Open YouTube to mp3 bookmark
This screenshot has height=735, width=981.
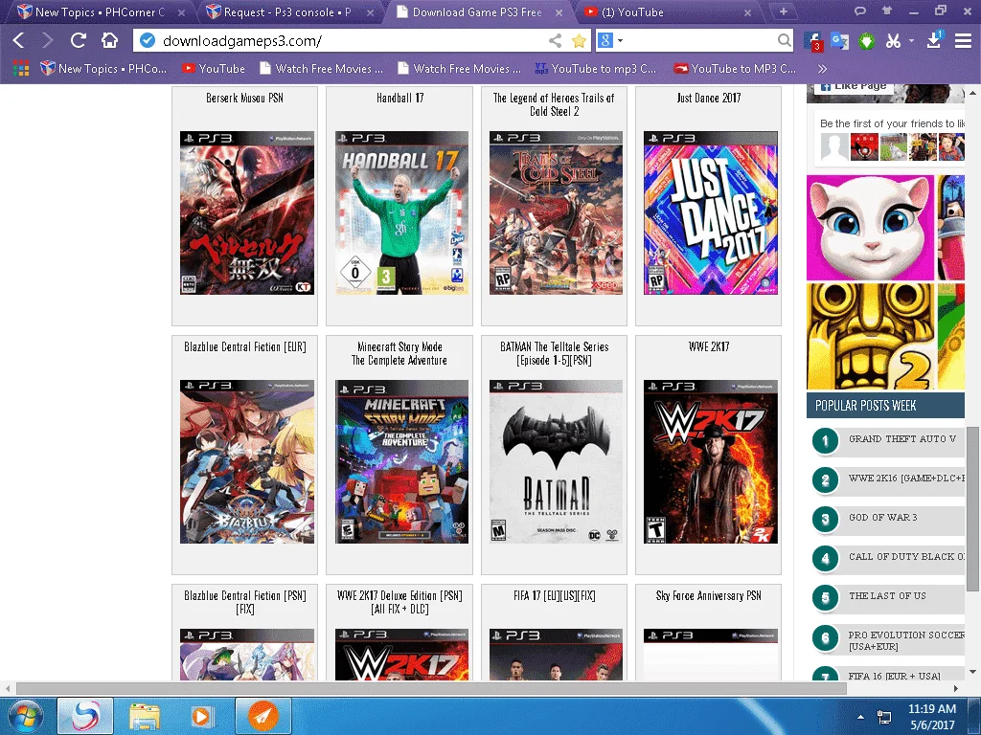coord(596,69)
